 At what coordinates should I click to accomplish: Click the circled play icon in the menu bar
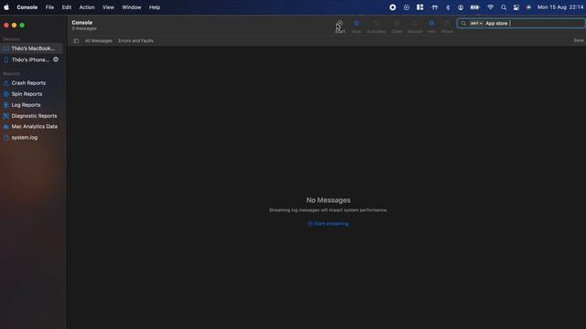click(407, 7)
